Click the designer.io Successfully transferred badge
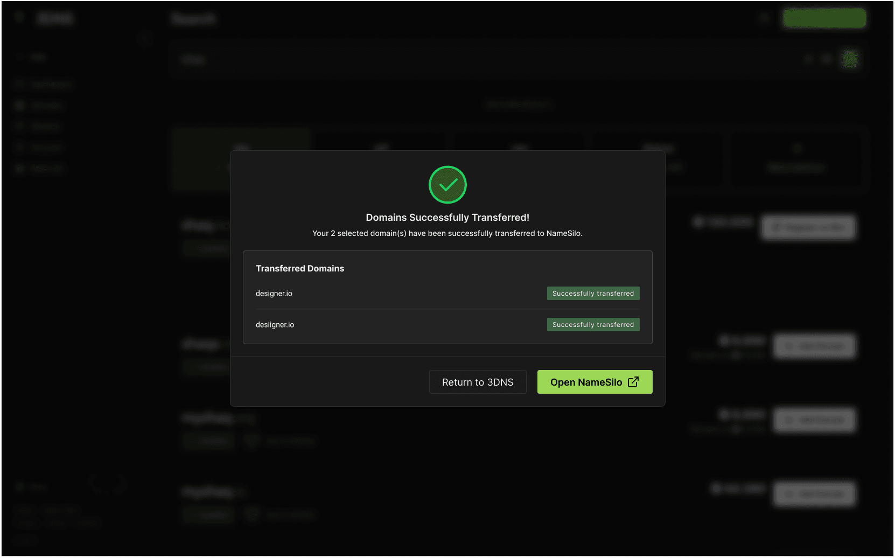Viewport: 895px width, 558px height. (593, 294)
